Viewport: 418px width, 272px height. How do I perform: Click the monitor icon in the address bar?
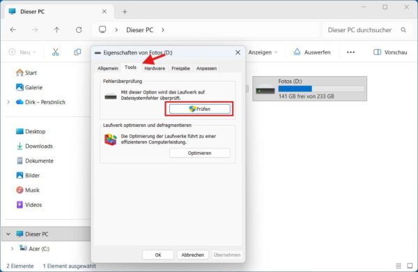(x=102, y=29)
